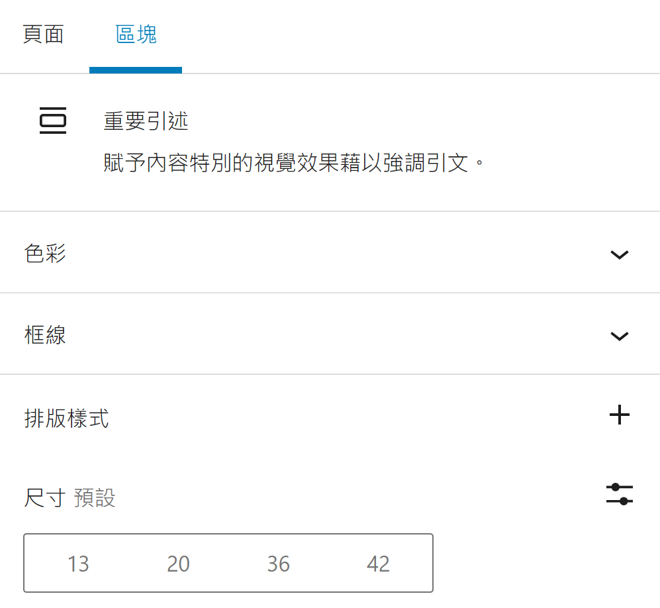Toggle the custom font size control icon
This screenshot has width=660, height=608.
(619, 494)
